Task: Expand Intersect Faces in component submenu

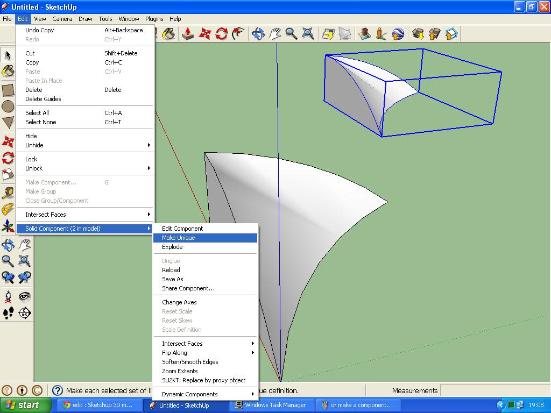Action: tap(205, 344)
